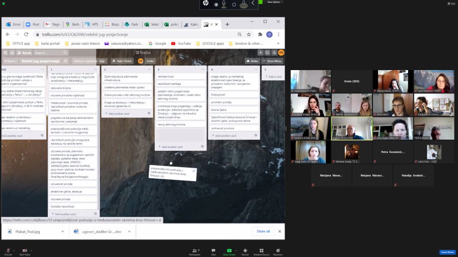Click the zoom magnifier icon in address bar
Screen dimensions: 458x257
pos(240,35)
